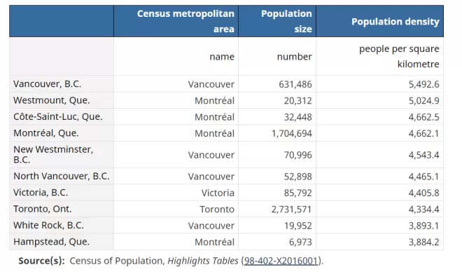Click the Population density column header

coord(379,21)
